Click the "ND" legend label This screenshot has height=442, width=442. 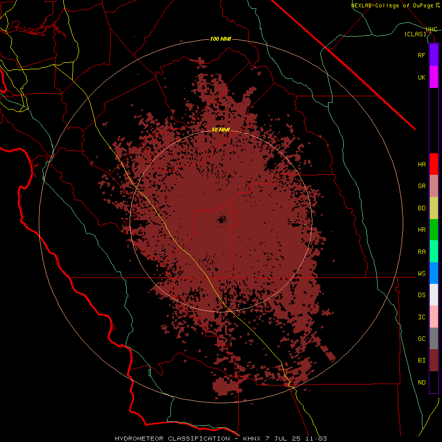(421, 383)
